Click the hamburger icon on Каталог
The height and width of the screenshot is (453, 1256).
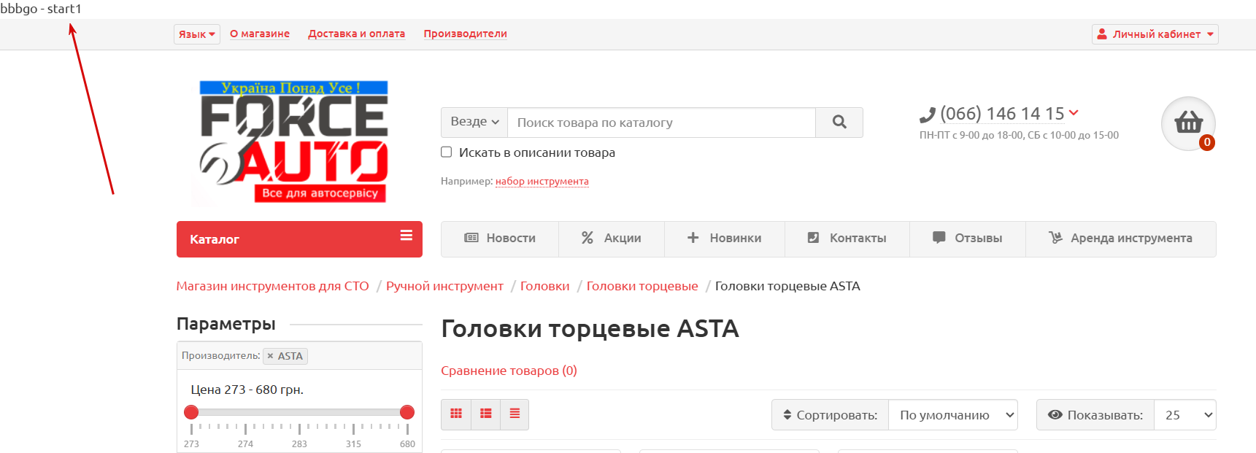407,236
